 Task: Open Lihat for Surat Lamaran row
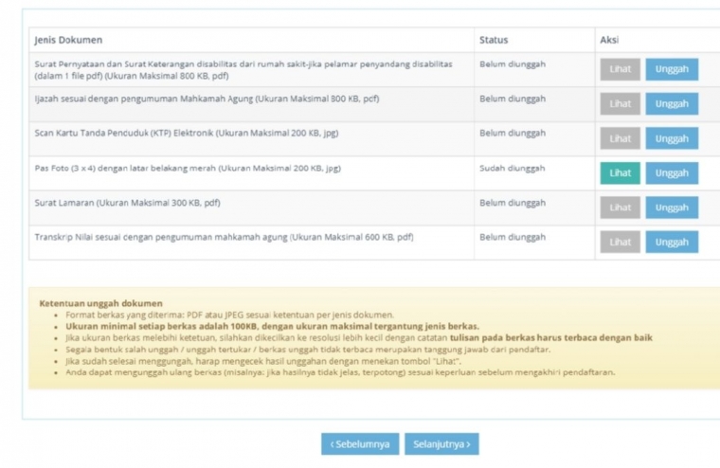point(620,207)
